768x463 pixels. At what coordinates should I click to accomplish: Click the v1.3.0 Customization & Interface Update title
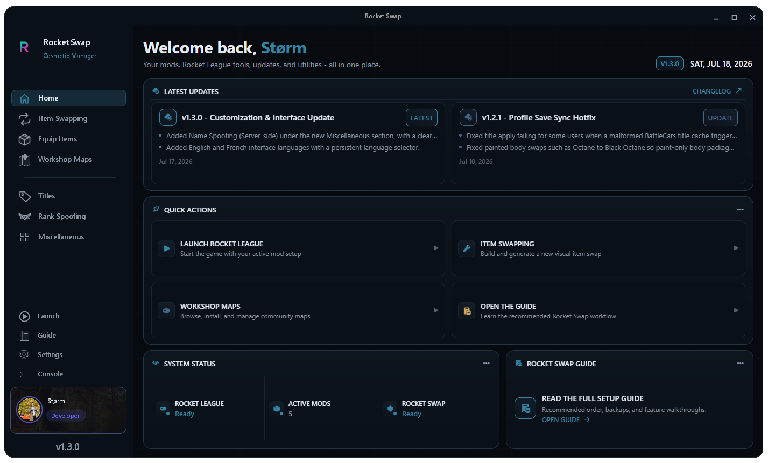point(258,118)
